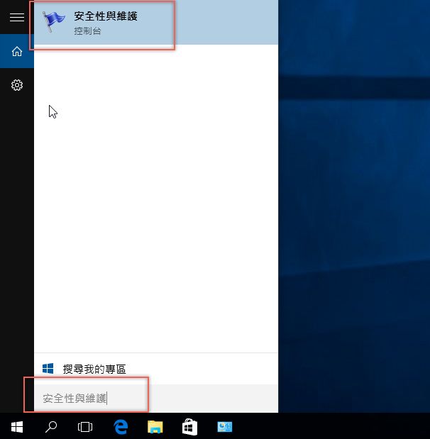Expand the hamburger menu in search panel
430x439 pixels.
pos(16,17)
